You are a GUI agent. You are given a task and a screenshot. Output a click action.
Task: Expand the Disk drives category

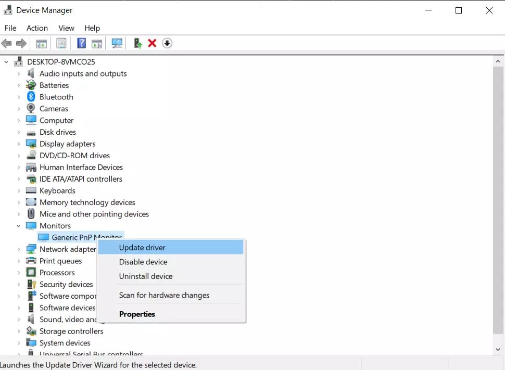point(18,132)
